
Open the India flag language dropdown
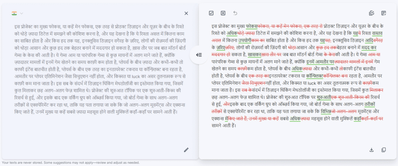tap(14, 14)
